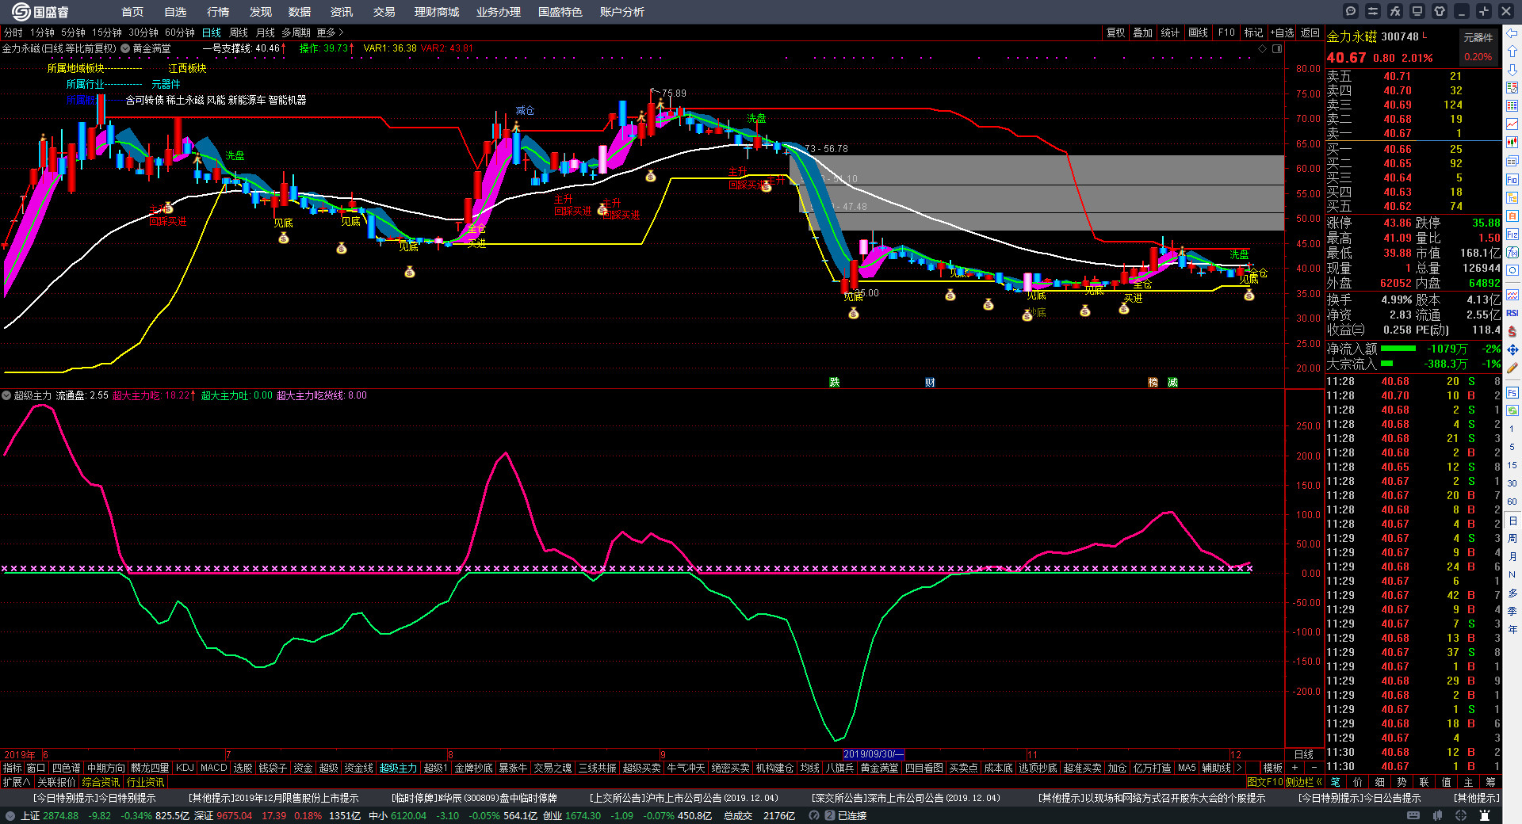Click the F10 icon in right toolbar
1522x824 pixels.
pyautogui.click(x=1512, y=180)
